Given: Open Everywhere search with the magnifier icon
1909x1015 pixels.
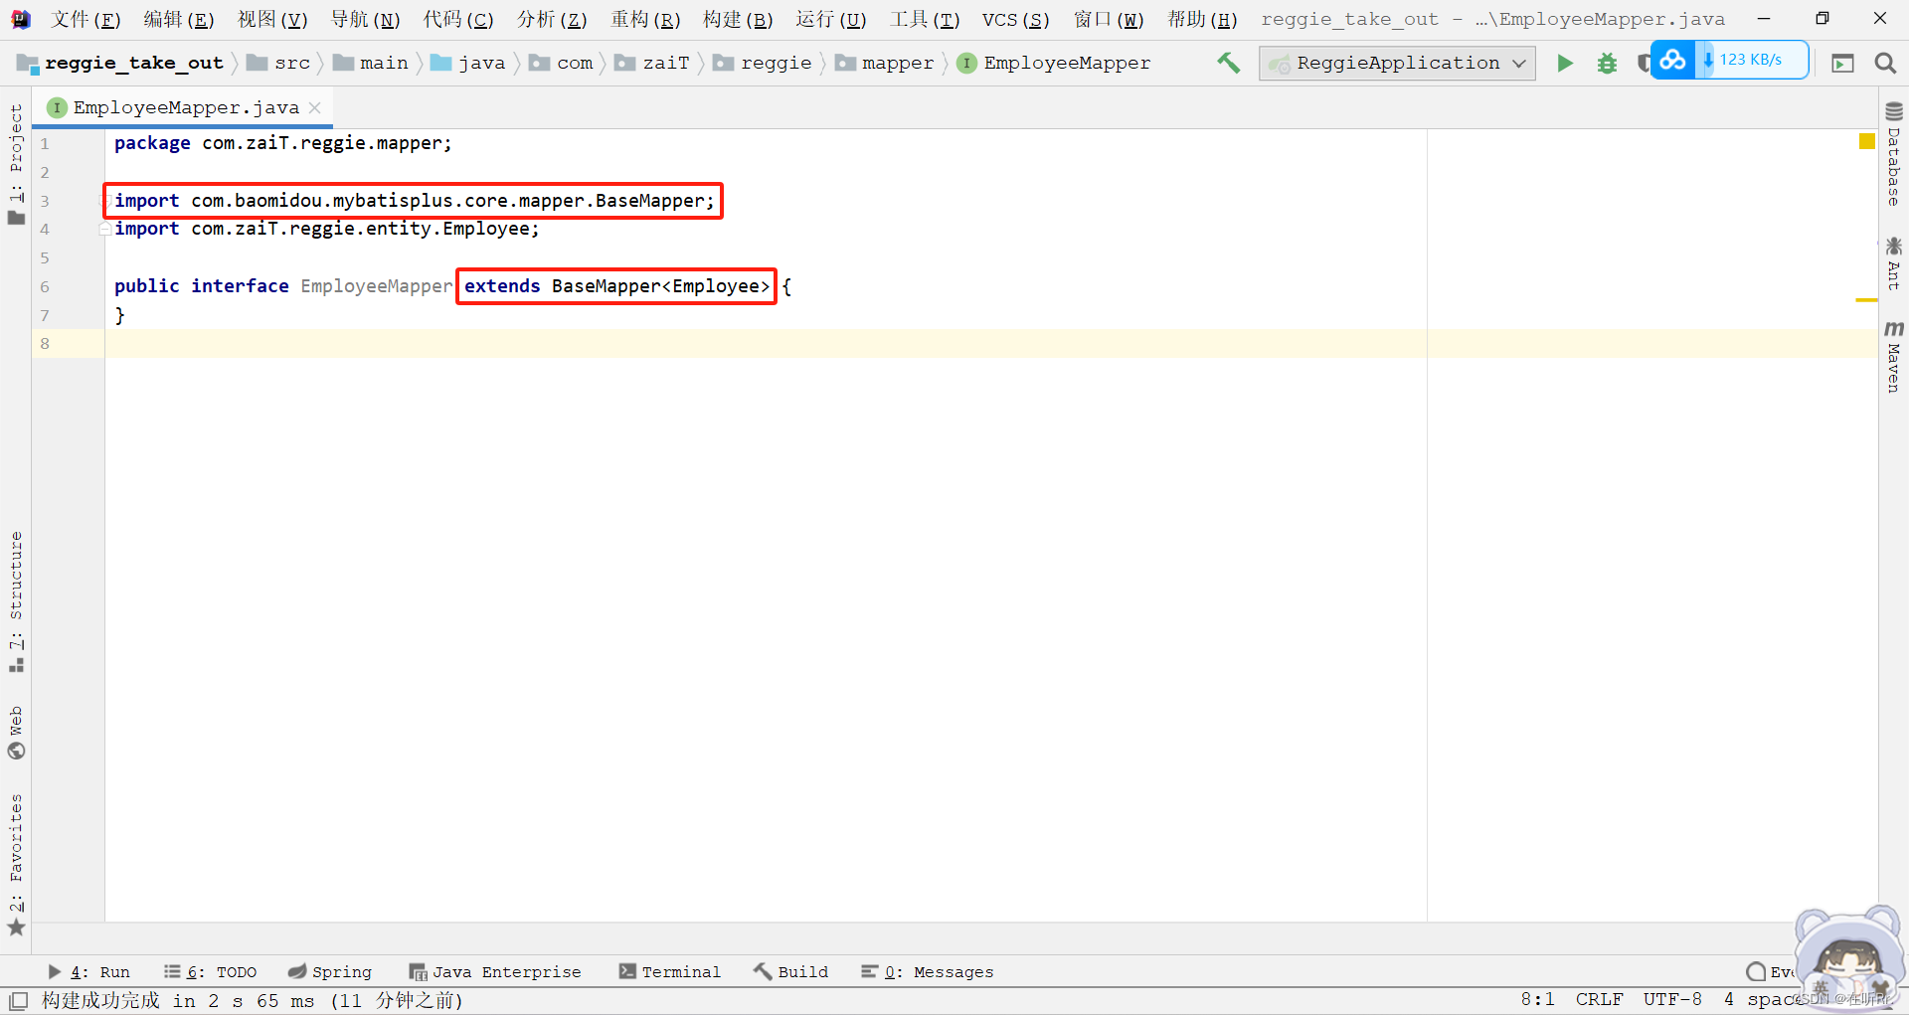Looking at the screenshot, I should pyautogui.click(x=1885, y=63).
